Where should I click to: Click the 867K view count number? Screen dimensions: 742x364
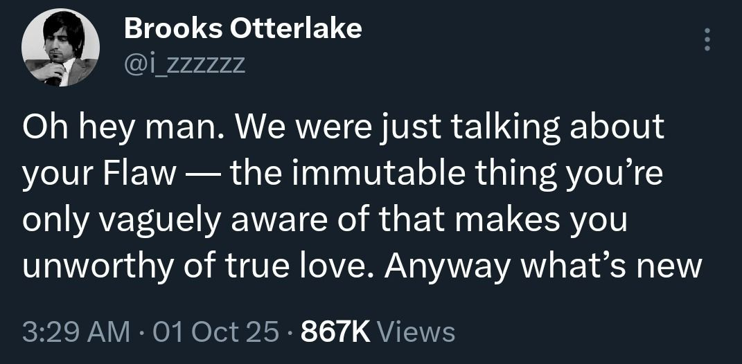click(x=337, y=331)
